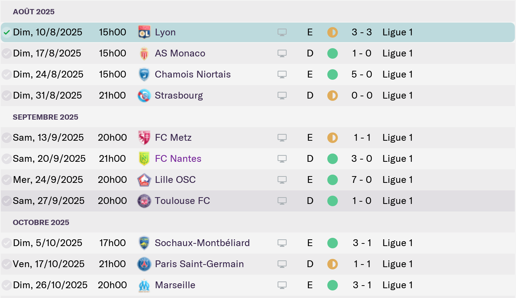This screenshot has height=298, width=516.
Task: Click the Marseille club logo
Action: pyautogui.click(x=144, y=285)
